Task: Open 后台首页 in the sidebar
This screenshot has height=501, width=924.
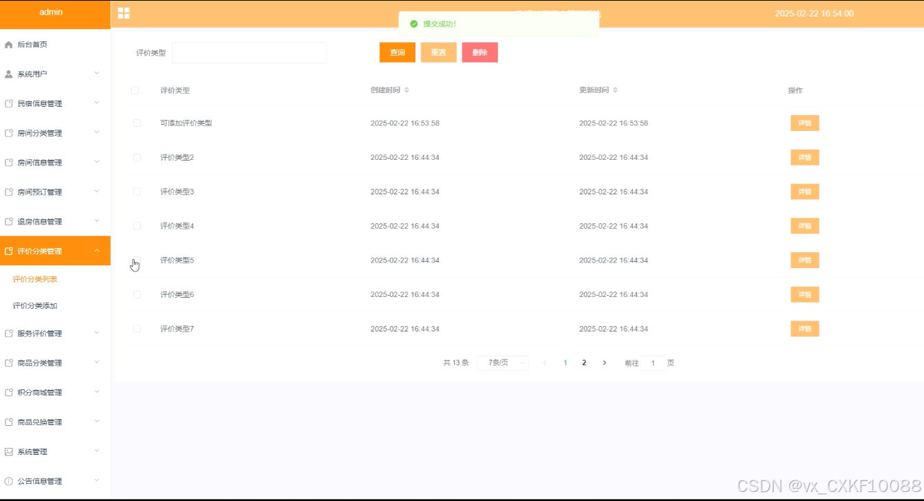Action: 55,45
